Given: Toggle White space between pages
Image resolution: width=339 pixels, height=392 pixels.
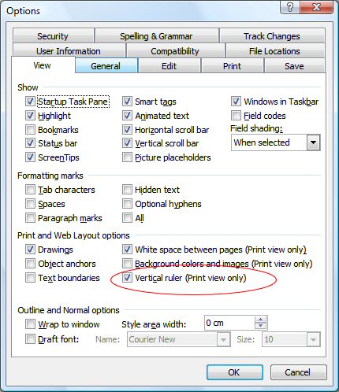Looking at the screenshot, I should point(127,250).
